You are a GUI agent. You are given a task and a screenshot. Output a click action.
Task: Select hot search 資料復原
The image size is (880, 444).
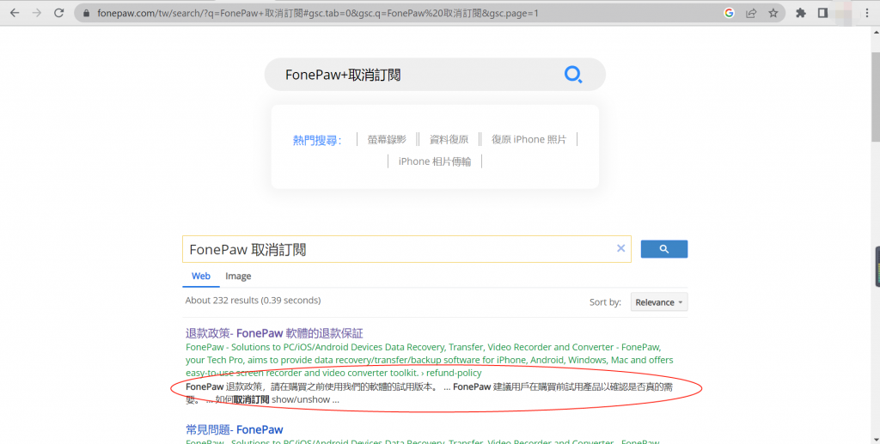click(x=449, y=140)
